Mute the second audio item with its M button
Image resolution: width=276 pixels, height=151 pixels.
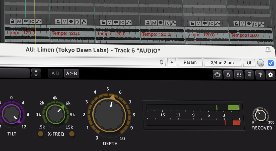coord(64,22)
